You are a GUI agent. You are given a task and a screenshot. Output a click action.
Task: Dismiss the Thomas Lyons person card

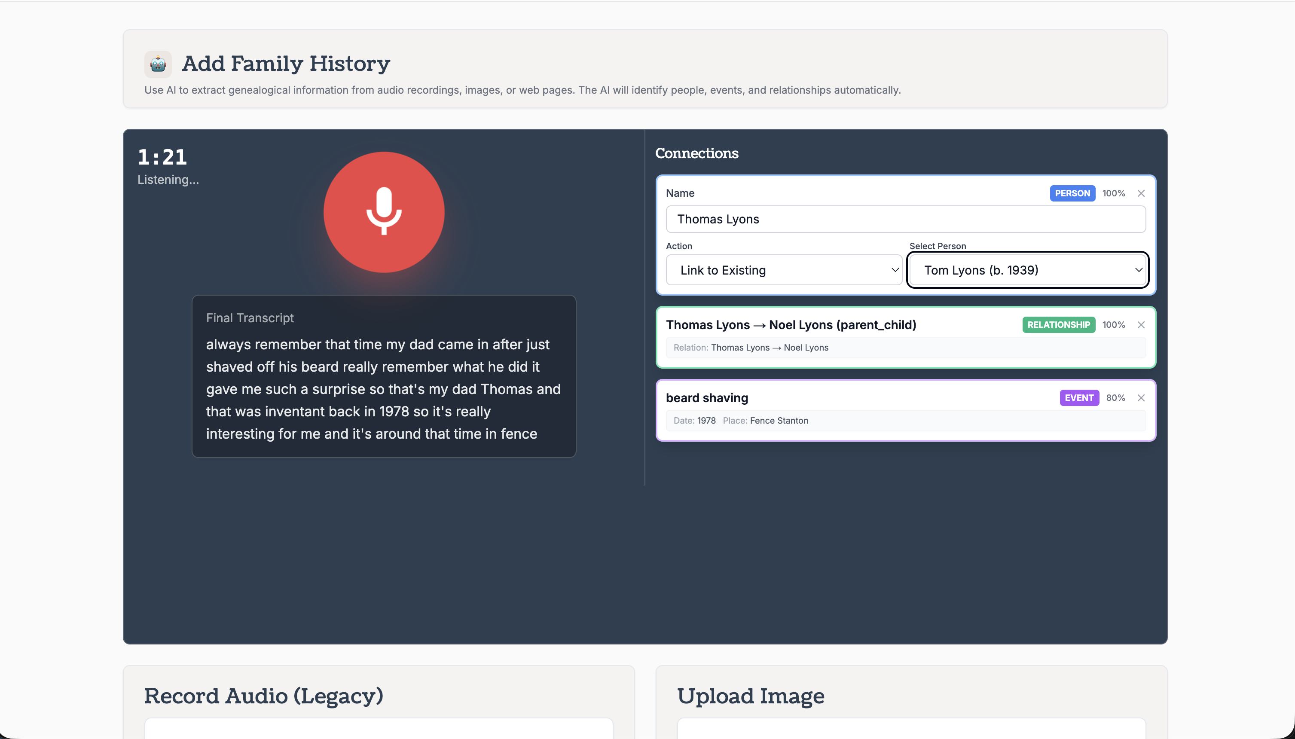(1141, 193)
